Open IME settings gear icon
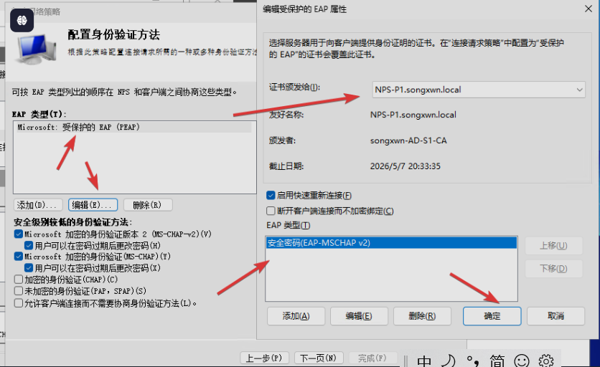This screenshot has height=367, width=600. [x=546, y=361]
